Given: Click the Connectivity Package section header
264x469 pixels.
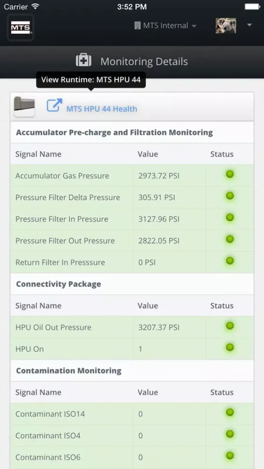Looking at the screenshot, I should point(59,284).
